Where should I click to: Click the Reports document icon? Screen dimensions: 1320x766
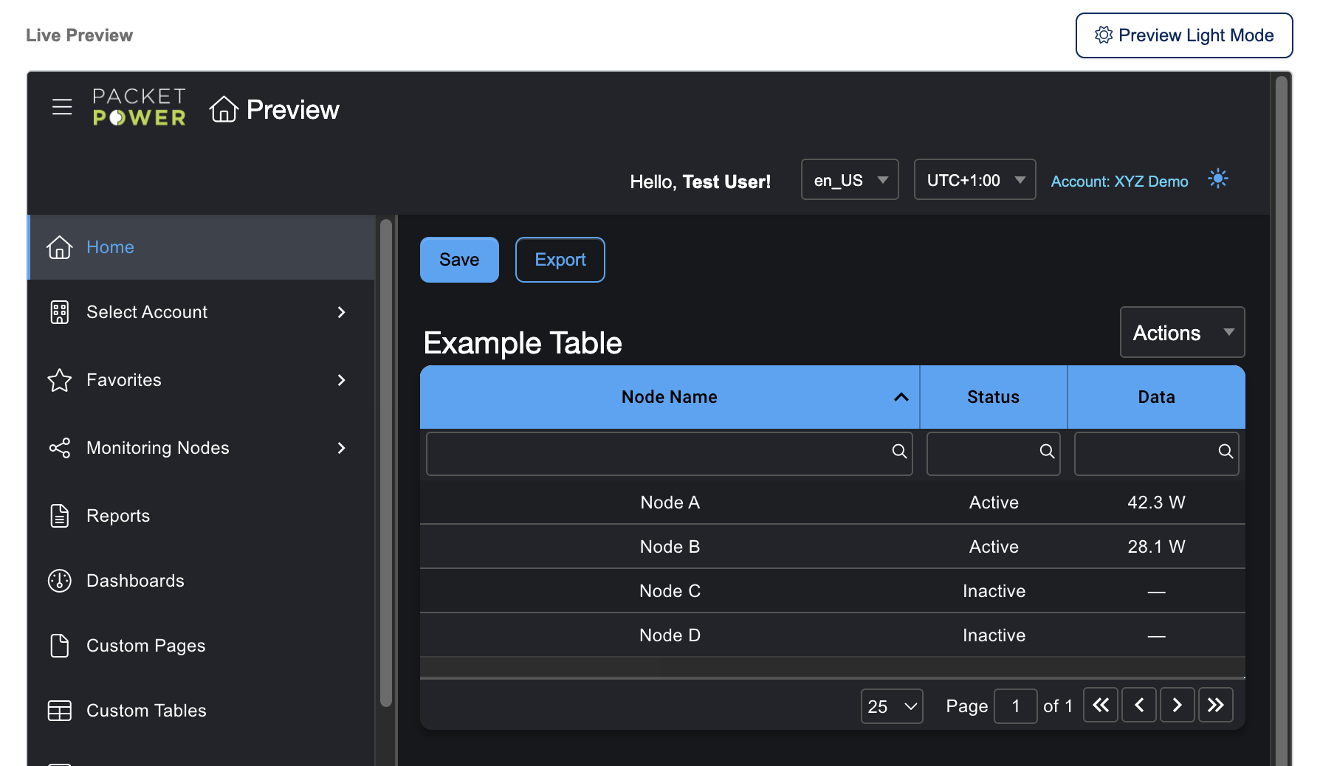(60, 516)
